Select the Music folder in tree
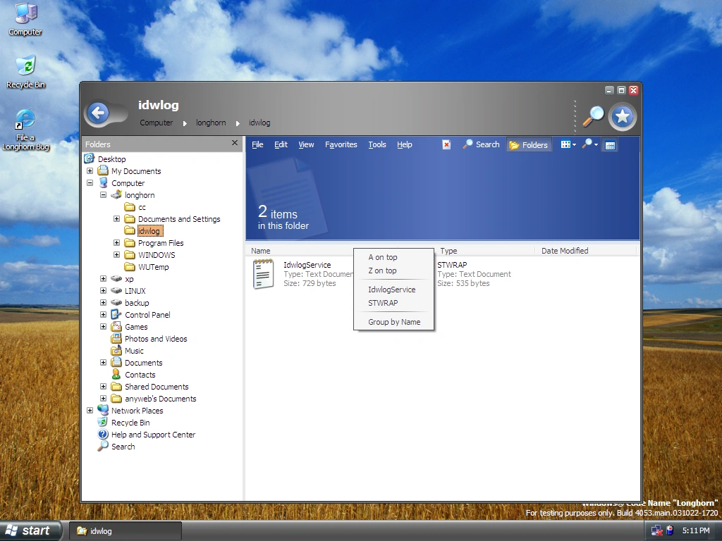This screenshot has height=541, width=722. click(134, 351)
